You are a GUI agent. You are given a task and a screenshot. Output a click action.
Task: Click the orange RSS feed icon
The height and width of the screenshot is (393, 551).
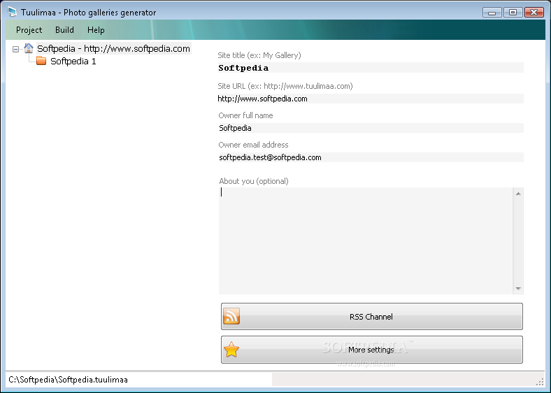pos(231,316)
